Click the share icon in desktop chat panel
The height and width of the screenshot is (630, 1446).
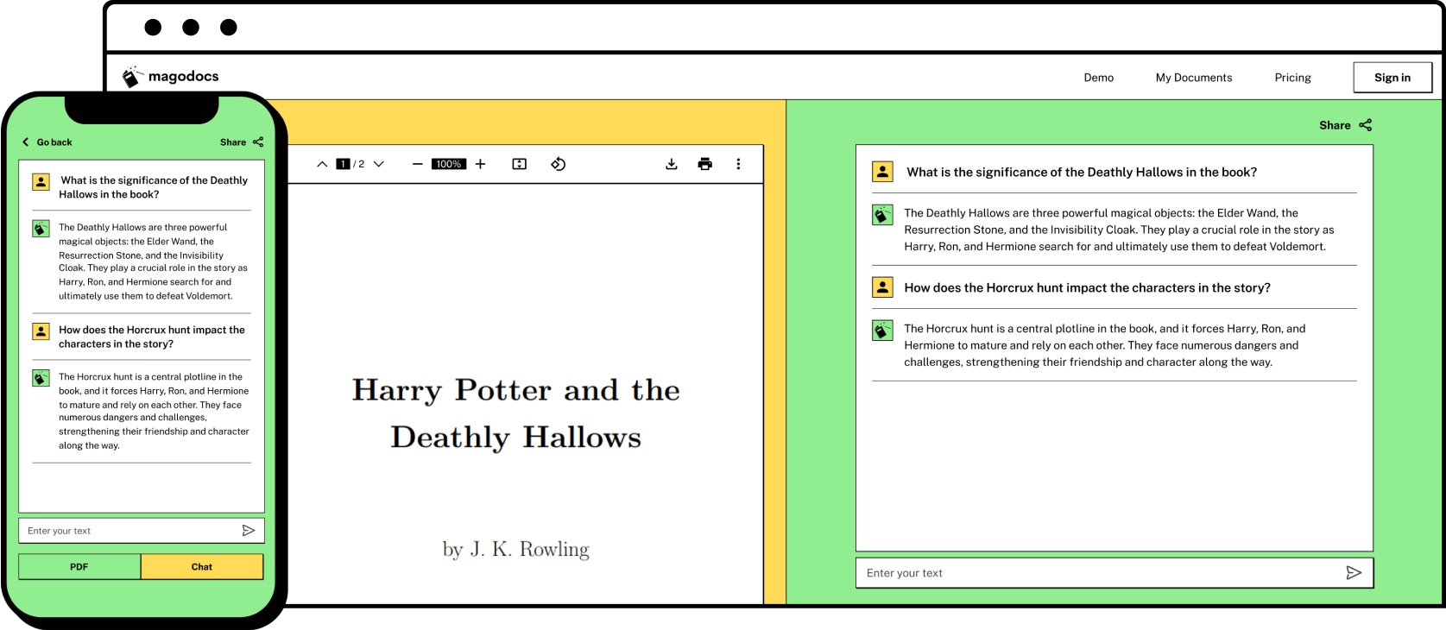click(x=1365, y=125)
